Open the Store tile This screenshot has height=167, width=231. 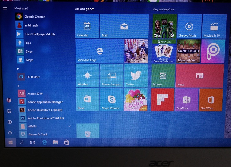[x=88, y=99]
